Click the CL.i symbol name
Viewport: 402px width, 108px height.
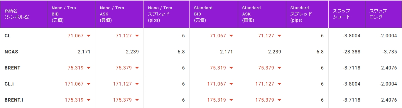click(x=9, y=84)
